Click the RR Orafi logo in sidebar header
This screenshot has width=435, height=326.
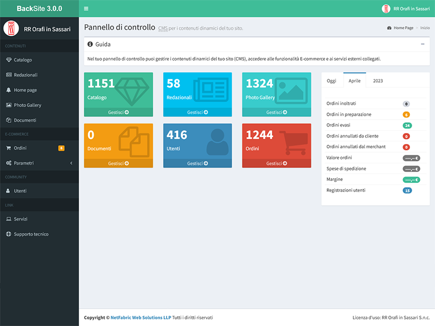pyautogui.click(x=11, y=28)
